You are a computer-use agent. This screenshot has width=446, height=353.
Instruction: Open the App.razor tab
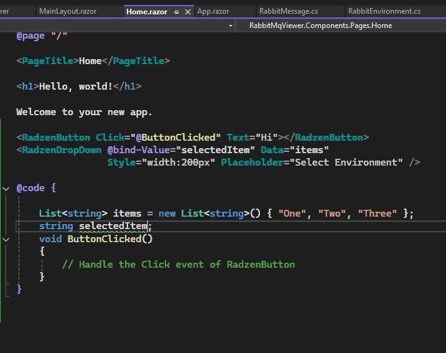click(213, 11)
